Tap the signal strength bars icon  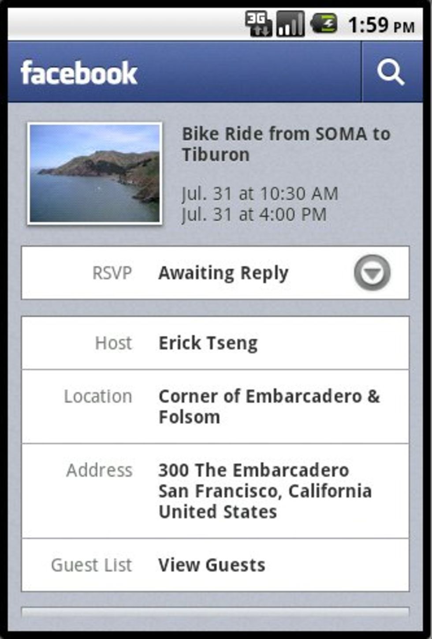coord(290,23)
